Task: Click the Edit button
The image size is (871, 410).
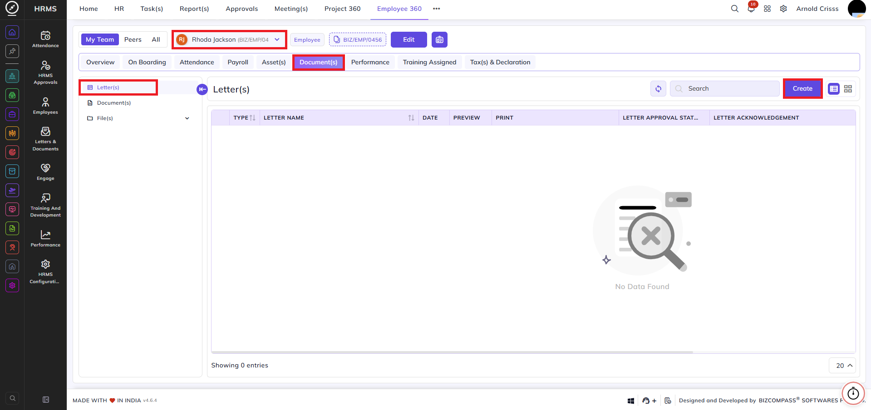Action: pyautogui.click(x=409, y=40)
